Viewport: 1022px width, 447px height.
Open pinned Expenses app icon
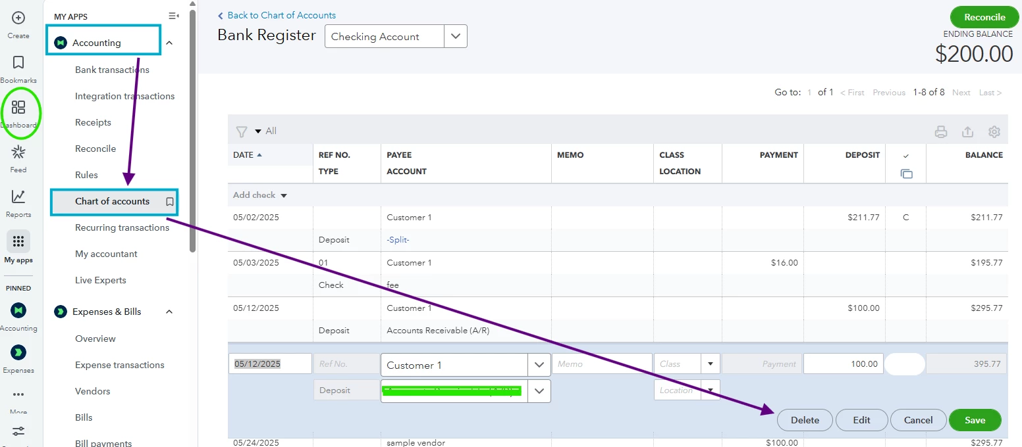click(18, 352)
